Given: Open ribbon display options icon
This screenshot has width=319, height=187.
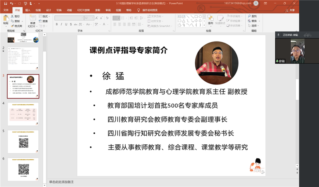Looking at the screenshot, I should tap(265, 3).
